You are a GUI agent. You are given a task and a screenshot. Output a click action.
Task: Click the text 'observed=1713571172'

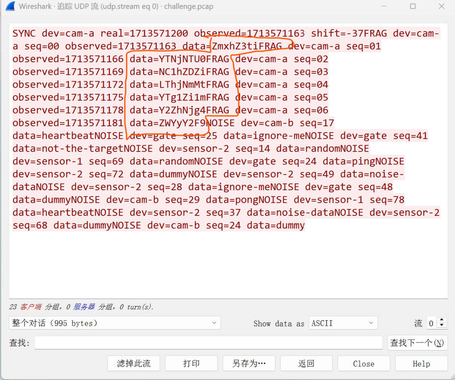(68, 85)
